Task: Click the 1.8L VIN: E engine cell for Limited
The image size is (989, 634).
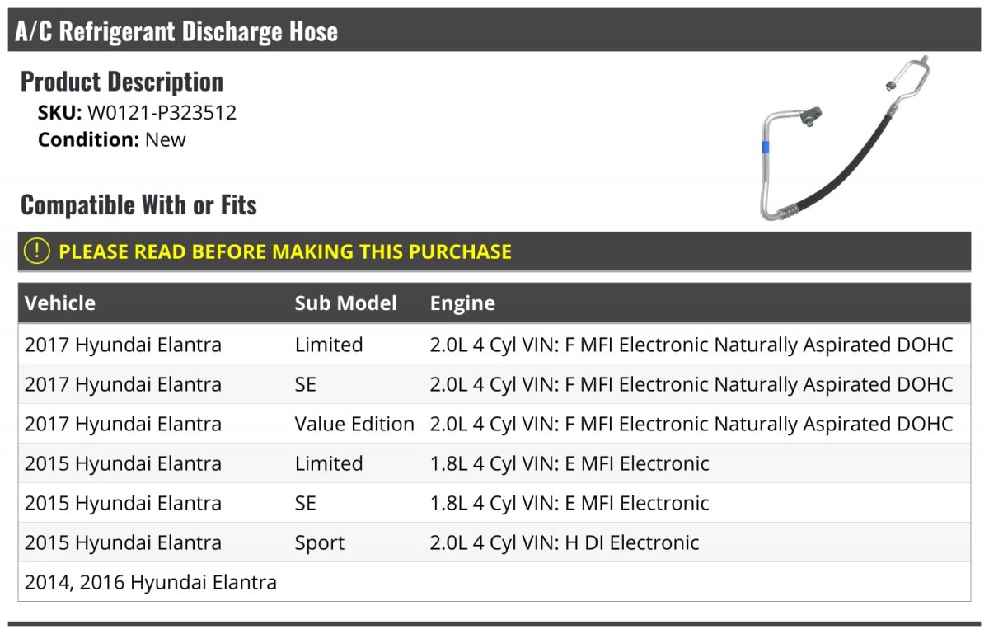Action: tap(569, 463)
